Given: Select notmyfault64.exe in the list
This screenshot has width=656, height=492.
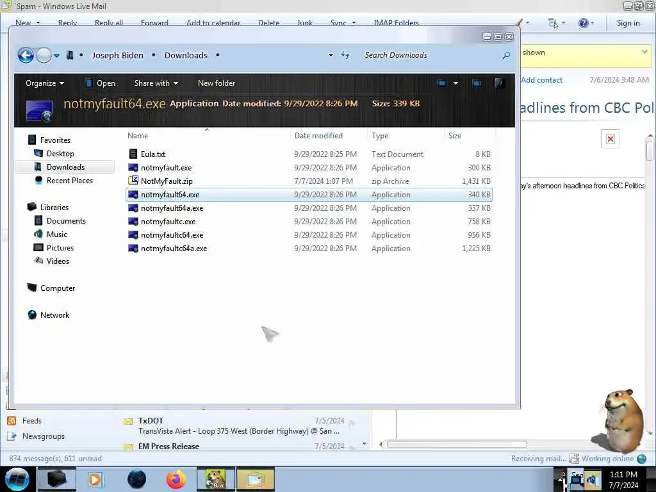Looking at the screenshot, I should tap(309, 195).
